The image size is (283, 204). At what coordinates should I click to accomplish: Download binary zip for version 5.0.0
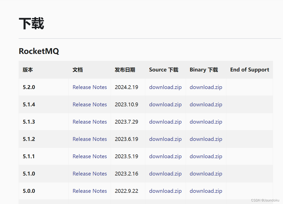pos(206,191)
